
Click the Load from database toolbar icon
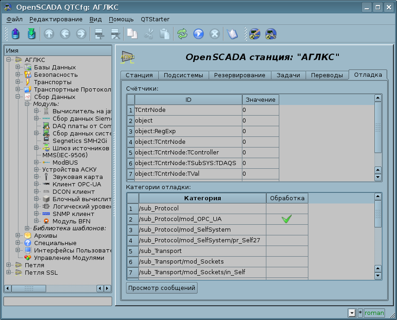pyautogui.click(x=16, y=34)
